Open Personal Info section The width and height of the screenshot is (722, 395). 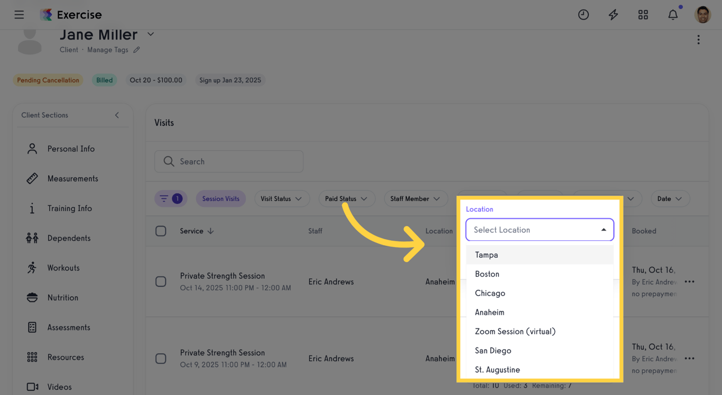pyautogui.click(x=71, y=149)
